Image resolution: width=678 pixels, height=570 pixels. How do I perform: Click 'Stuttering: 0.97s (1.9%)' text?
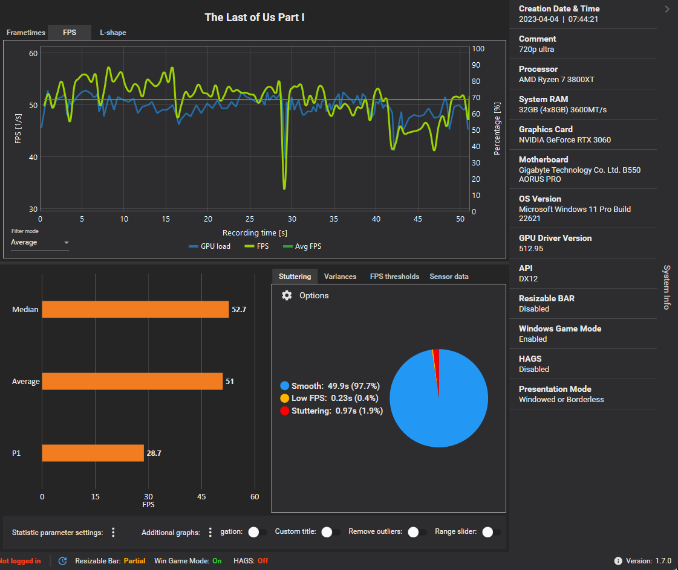(337, 411)
